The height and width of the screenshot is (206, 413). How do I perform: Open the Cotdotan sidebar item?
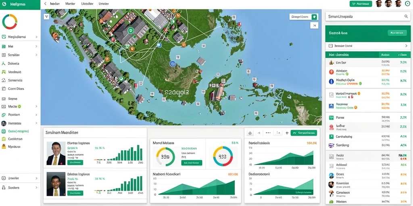(x=15, y=139)
